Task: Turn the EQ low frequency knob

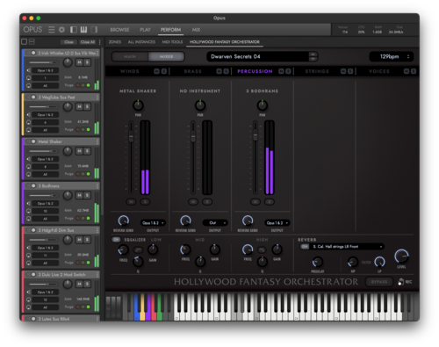Action: [123, 249]
